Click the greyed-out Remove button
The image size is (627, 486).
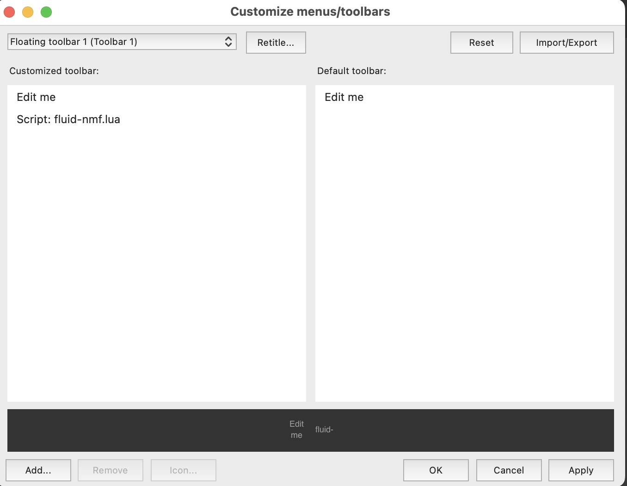coord(110,470)
